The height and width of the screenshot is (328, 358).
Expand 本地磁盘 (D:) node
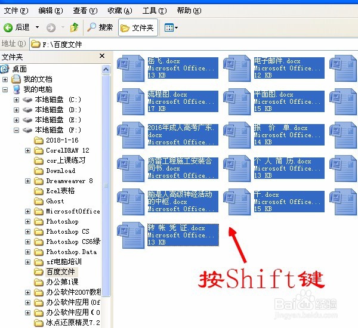click(16, 110)
